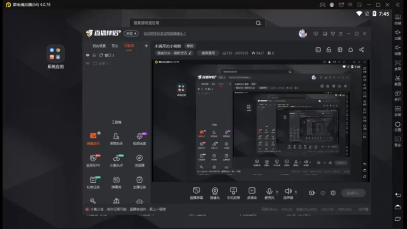Click 修改 button beside room title

pyautogui.click(x=190, y=46)
